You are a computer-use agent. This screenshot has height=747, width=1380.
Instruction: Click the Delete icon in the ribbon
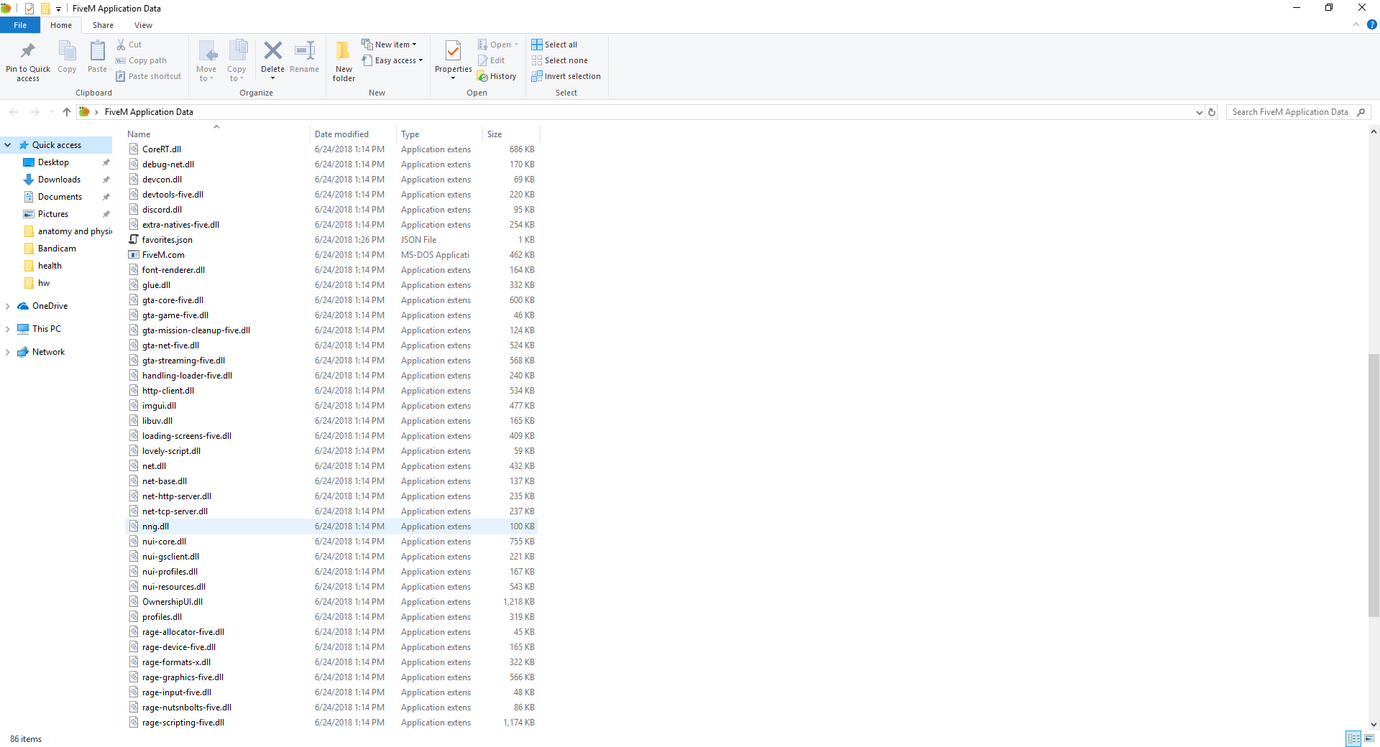pos(272,52)
